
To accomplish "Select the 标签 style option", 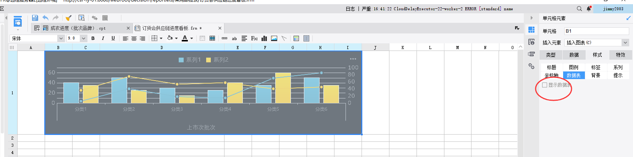I will click(596, 67).
